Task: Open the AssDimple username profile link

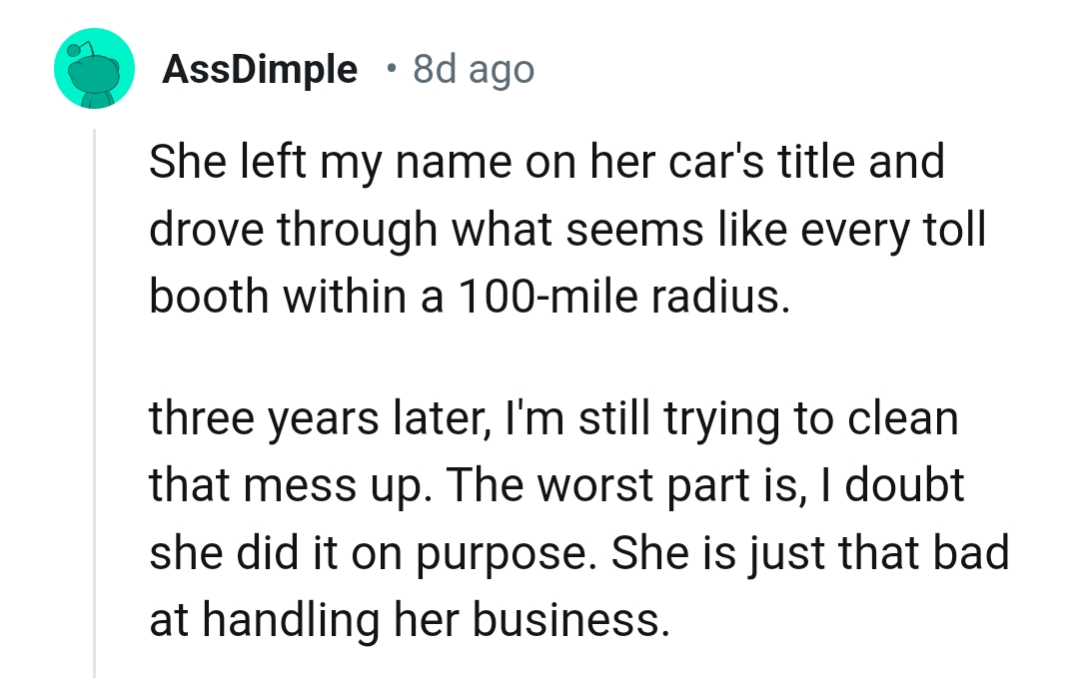Action: click(x=259, y=69)
